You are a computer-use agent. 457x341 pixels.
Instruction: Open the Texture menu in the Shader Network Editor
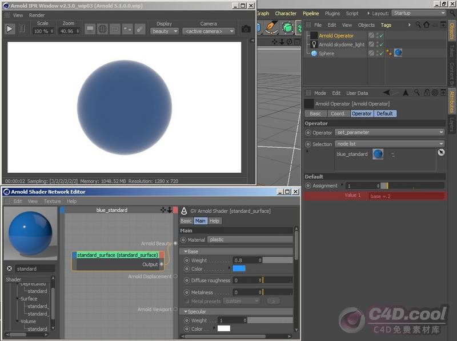pyautogui.click(x=53, y=201)
